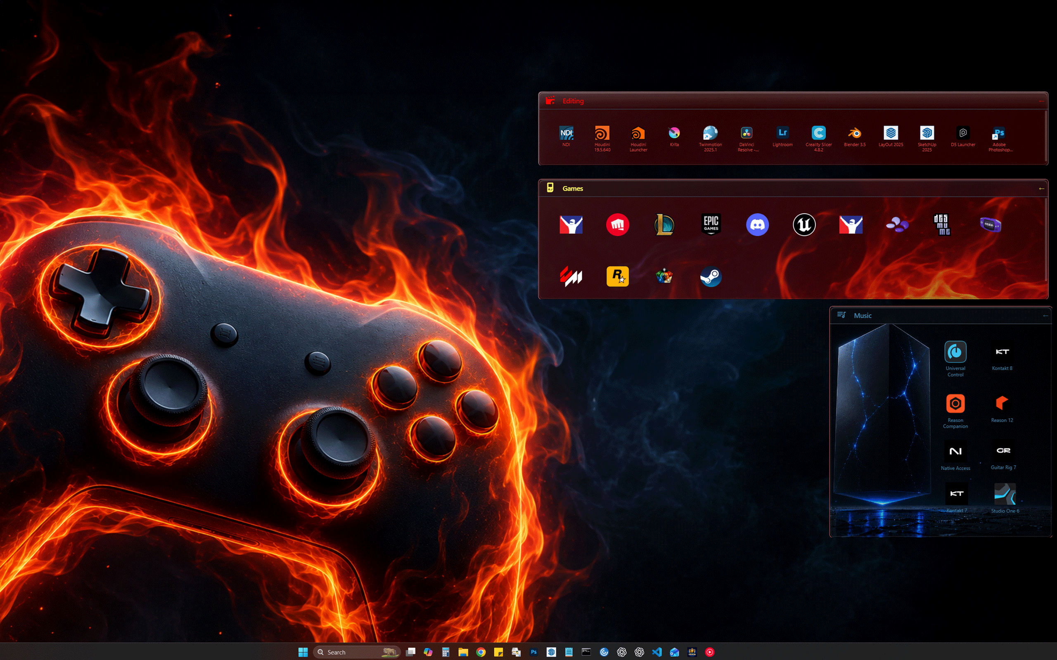Select the red and white Assetto Corsa icon
This screenshot has width=1057, height=660.
click(x=571, y=277)
